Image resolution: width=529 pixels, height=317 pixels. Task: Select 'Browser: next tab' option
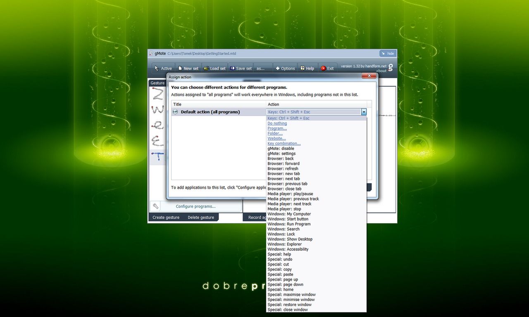click(x=316, y=179)
